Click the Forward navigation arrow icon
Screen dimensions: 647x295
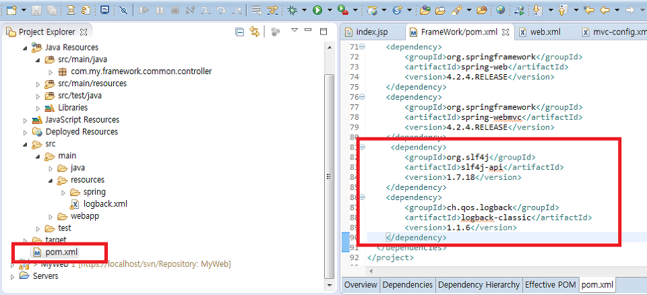(629, 10)
